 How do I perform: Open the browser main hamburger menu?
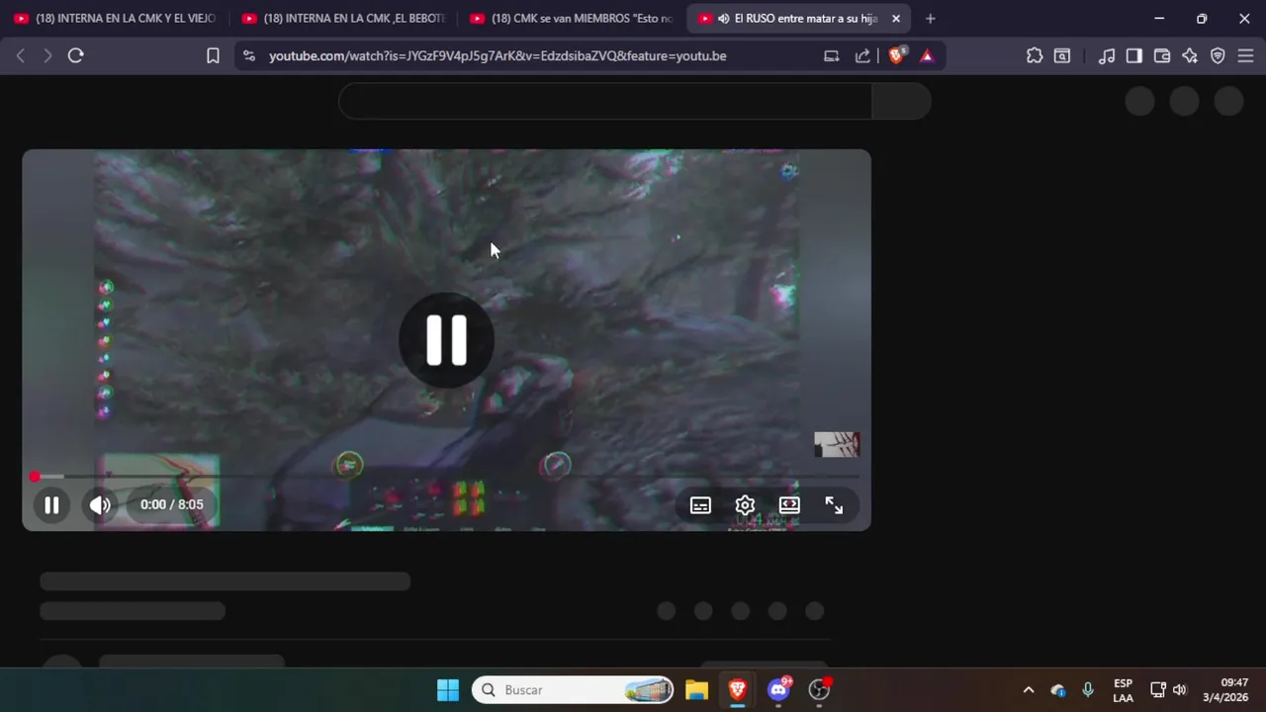[1245, 55]
